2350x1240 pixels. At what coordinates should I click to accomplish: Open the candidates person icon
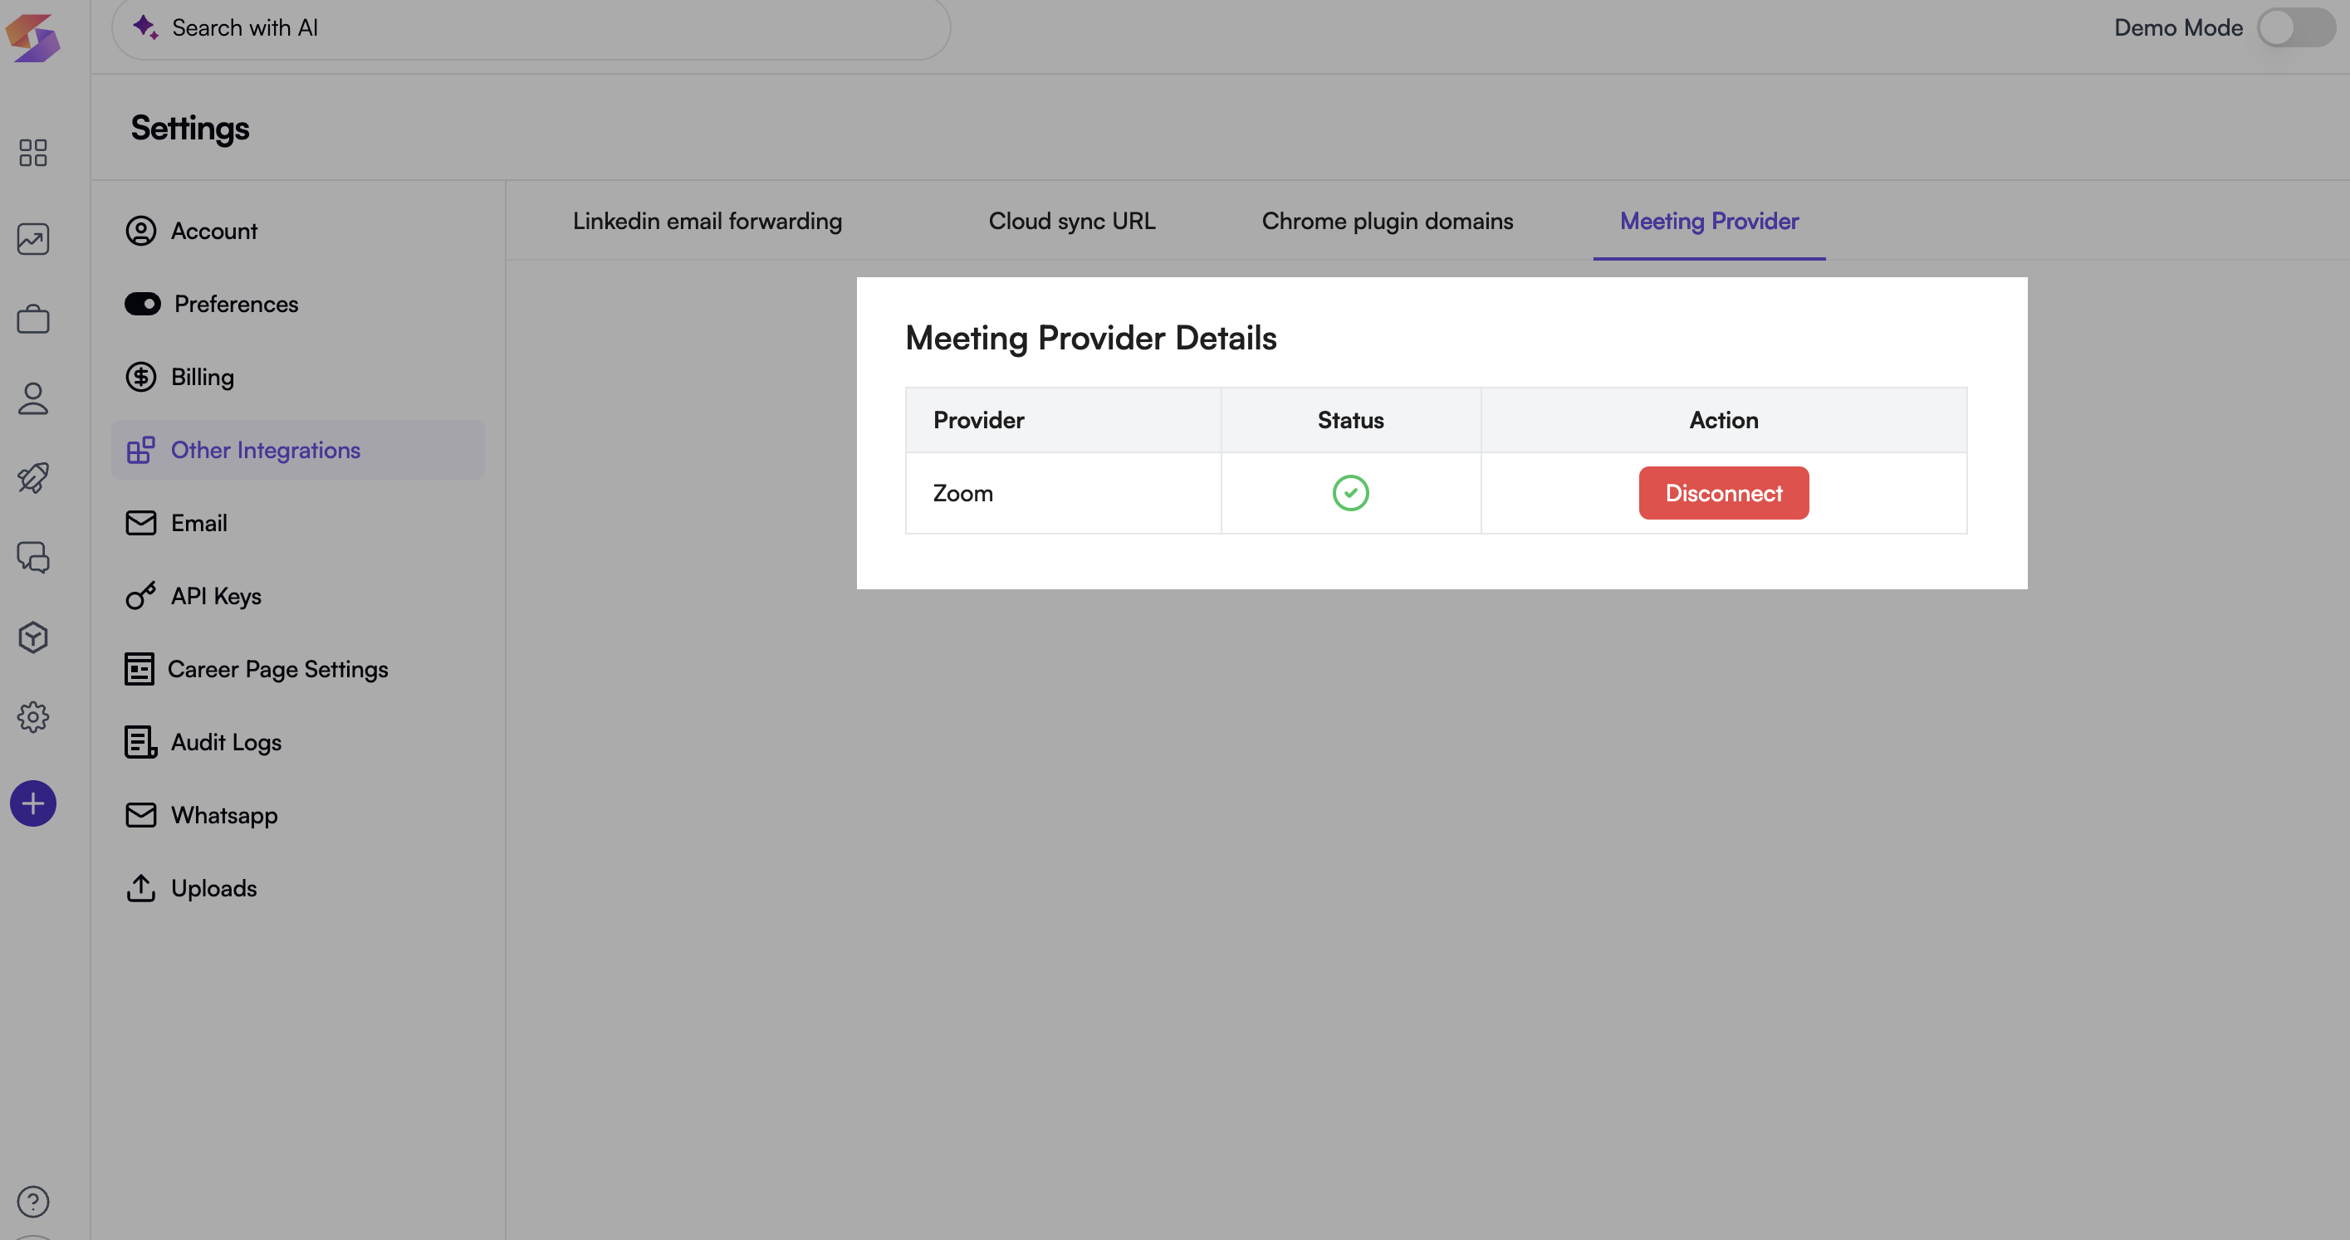tap(33, 398)
